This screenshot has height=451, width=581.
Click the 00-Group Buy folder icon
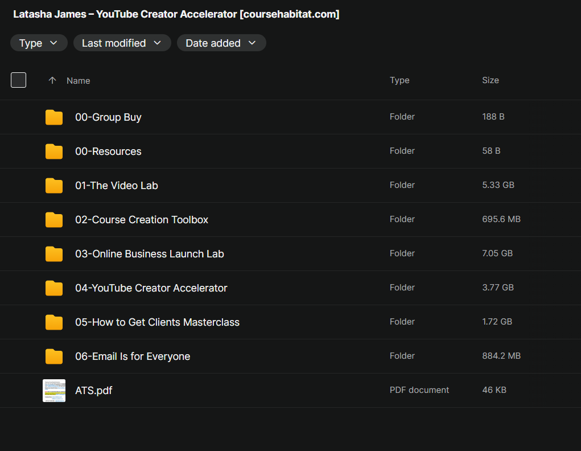coord(54,117)
